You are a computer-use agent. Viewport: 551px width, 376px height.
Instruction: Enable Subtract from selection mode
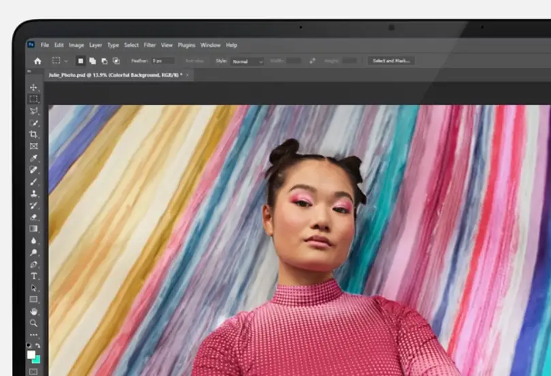pos(104,61)
